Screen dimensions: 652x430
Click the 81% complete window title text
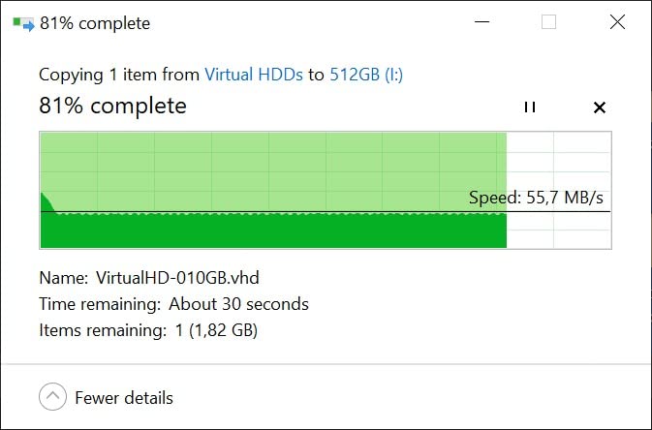95,23
